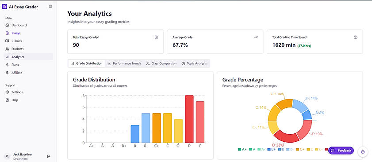This screenshot has width=372, height=162.
Task: Click the 'Jack Baseline' user name
Action: (23, 155)
